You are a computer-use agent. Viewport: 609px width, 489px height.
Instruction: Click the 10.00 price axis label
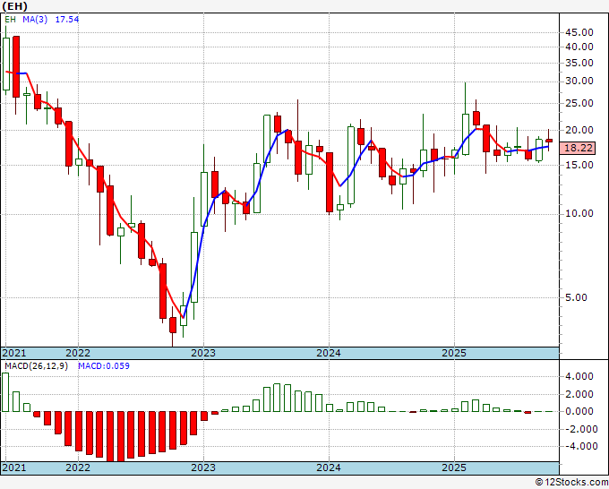tap(579, 213)
